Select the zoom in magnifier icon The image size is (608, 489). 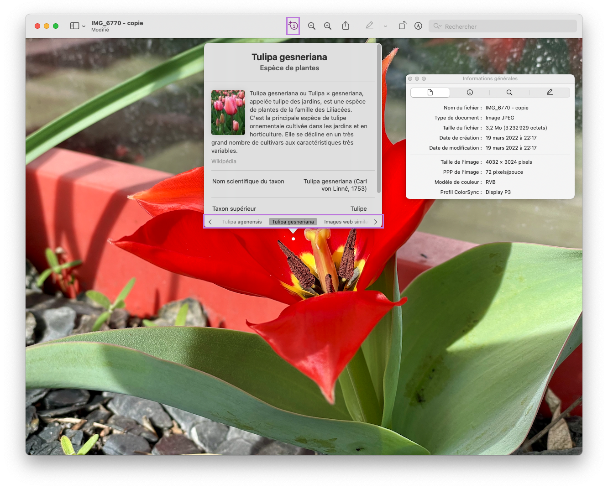pos(328,26)
